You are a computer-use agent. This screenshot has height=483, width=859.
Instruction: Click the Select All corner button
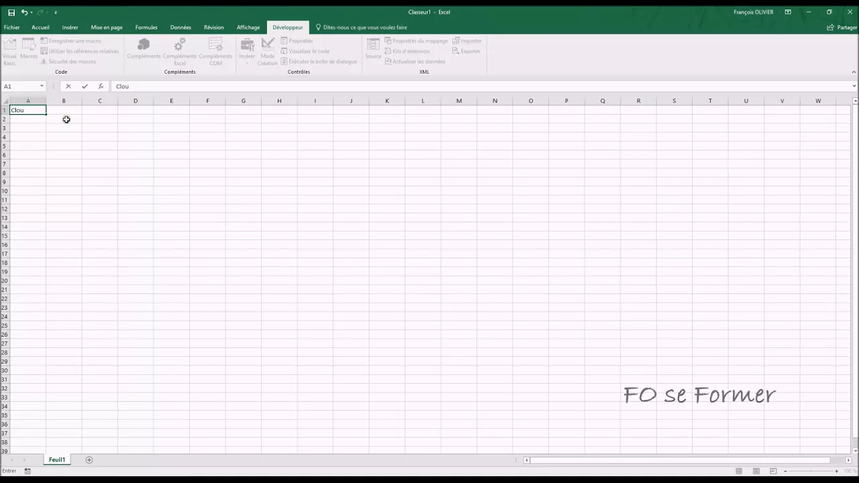(5, 101)
